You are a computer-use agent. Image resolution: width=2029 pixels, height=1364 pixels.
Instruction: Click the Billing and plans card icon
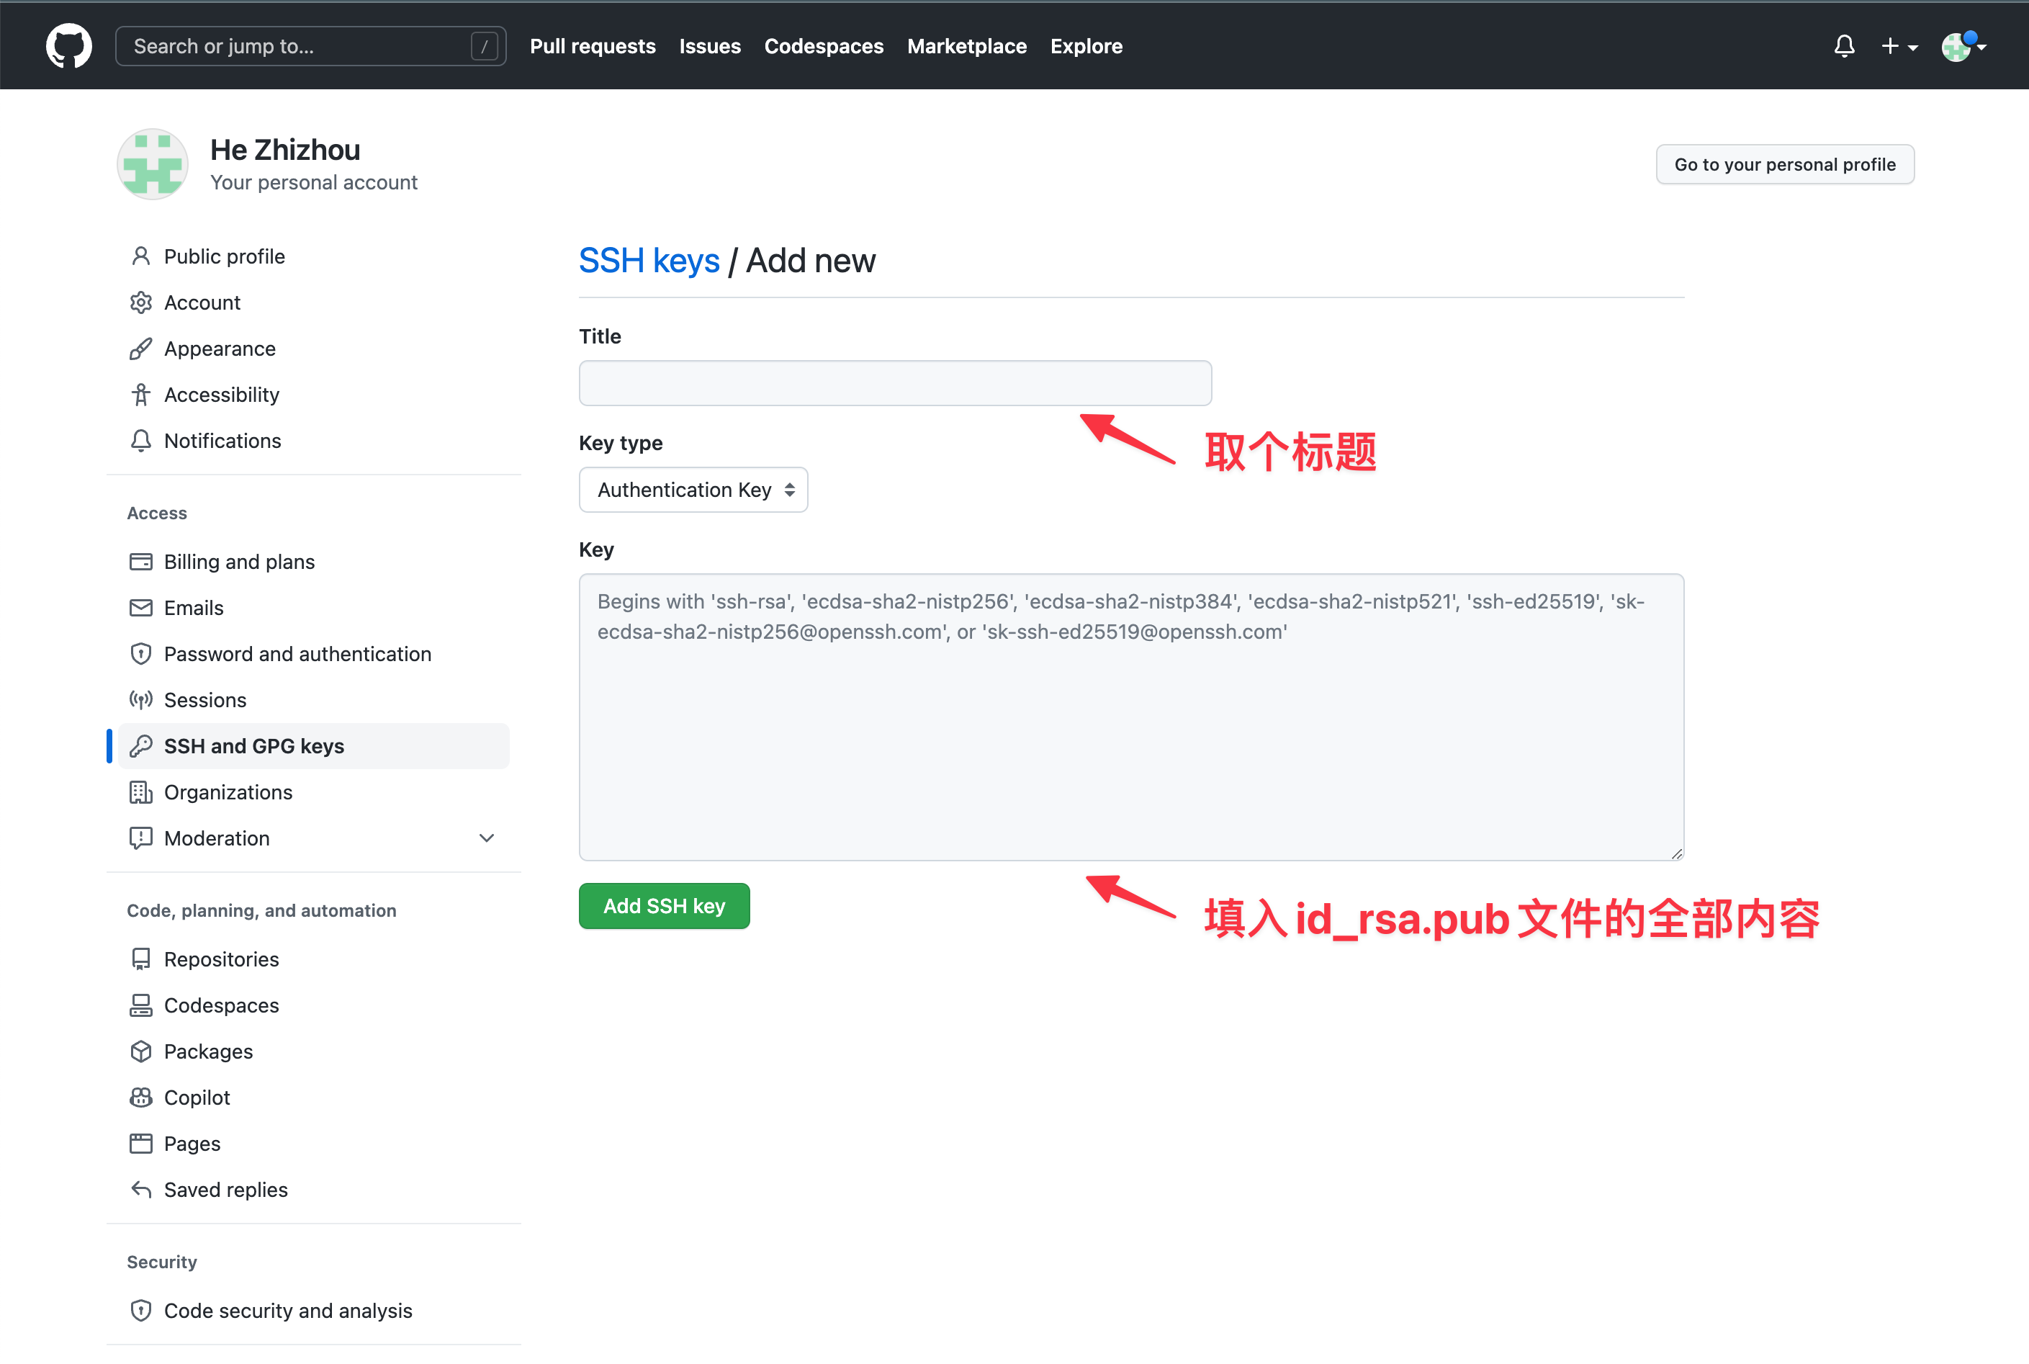141,561
